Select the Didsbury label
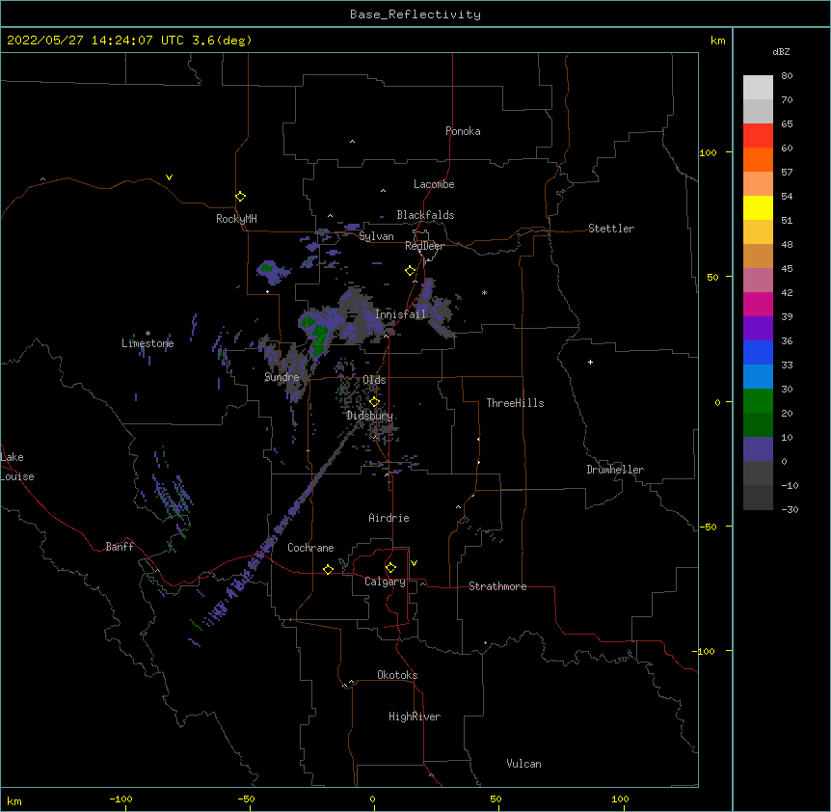Screen dimensions: 831x812 pos(369,416)
